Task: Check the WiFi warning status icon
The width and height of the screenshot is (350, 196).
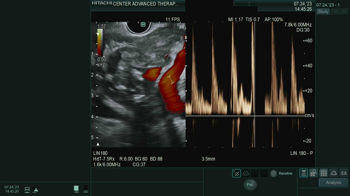Action: click(x=36, y=190)
